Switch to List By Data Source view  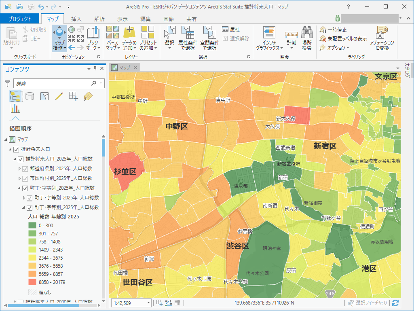pos(30,96)
